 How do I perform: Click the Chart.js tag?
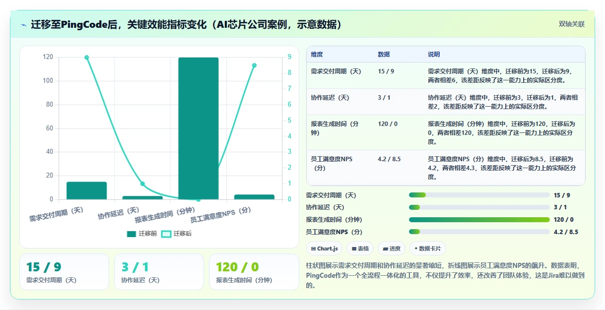coord(324,248)
